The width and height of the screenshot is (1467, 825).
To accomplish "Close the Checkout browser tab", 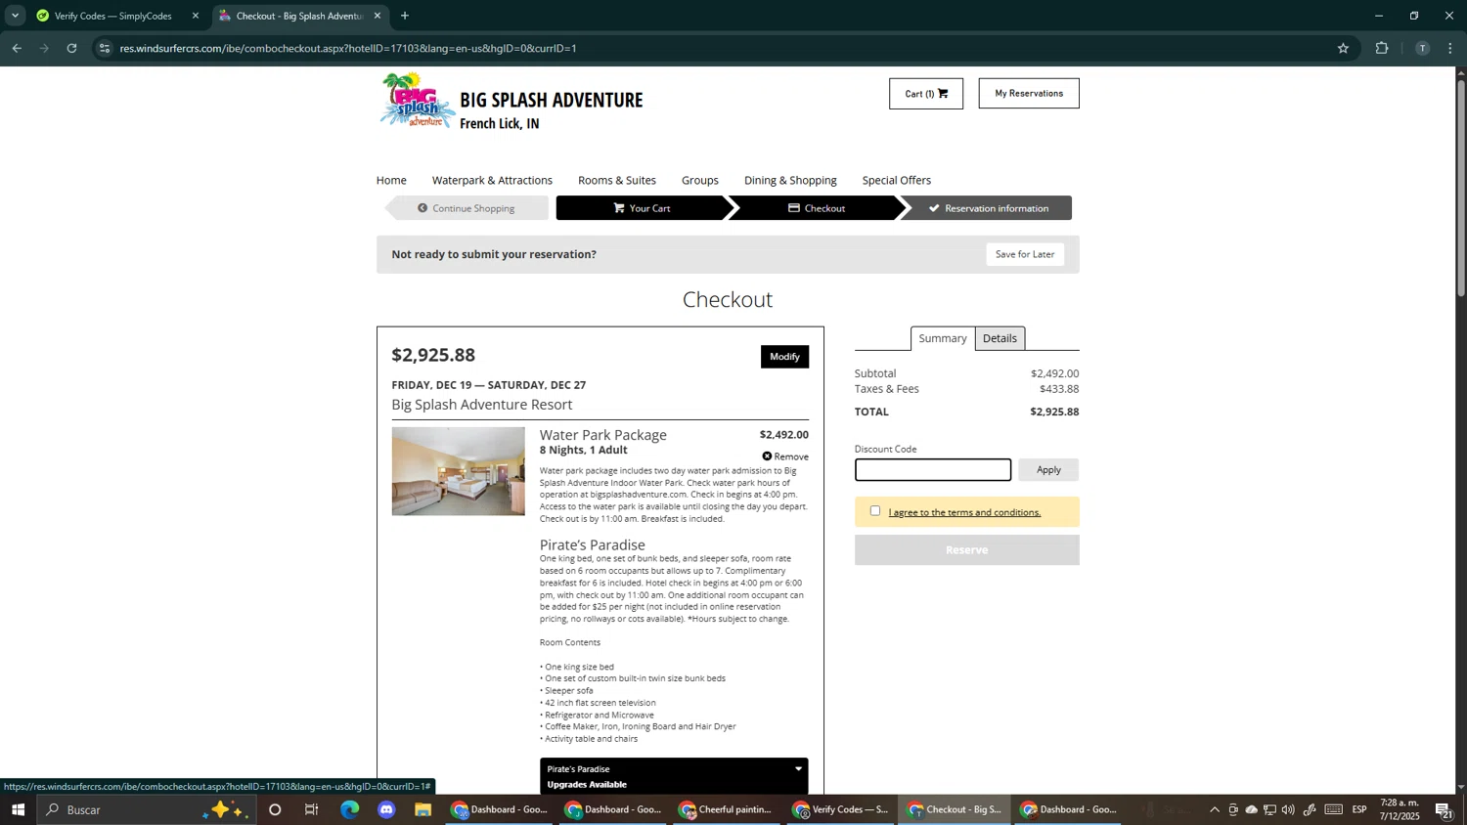I will point(378,17).
